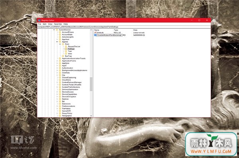Image resolution: width=239 pixels, height=158 pixels.
Task: Click the Group Policy folder icon
Action: pyautogui.click(x=60, y=113)
